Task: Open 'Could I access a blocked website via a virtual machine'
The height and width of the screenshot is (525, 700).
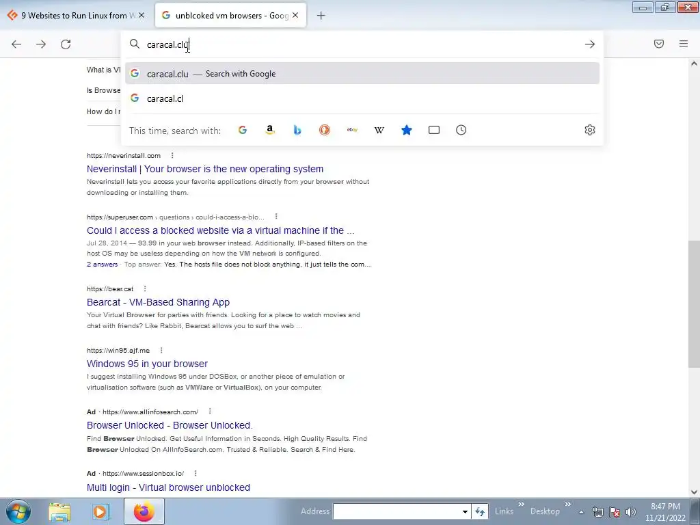Action: pos(221,230)
